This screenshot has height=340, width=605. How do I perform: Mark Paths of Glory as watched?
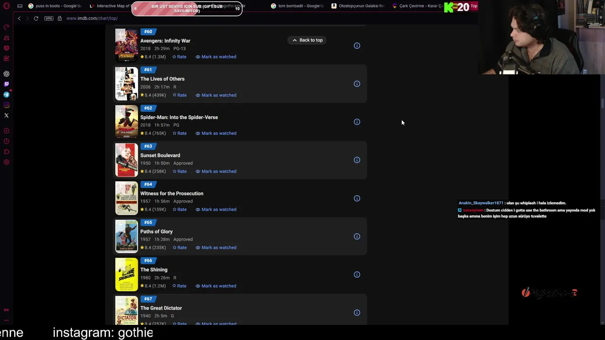point(216,247)
